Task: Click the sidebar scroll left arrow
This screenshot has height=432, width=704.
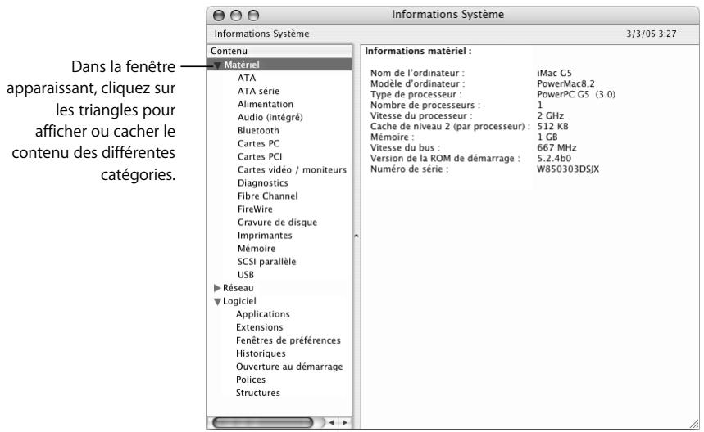Action: (x=331, y=422)
